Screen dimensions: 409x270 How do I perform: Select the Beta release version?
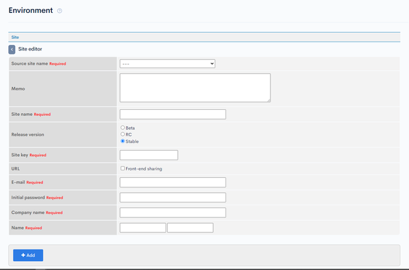coord(123,127)
